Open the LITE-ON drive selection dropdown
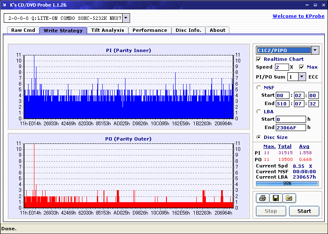Image resolution: width=328 pixels, height=234 pixels. [126, 18]
